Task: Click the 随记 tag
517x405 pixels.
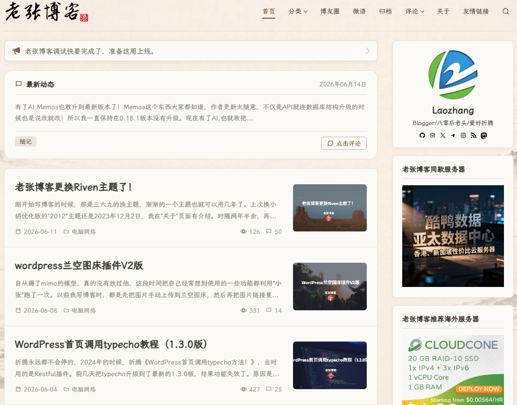Action: tap(26, 141)
